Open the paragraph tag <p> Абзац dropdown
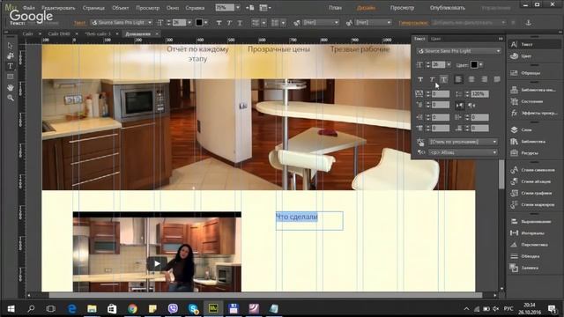The height and width of the screenshot is (317, 564). (463, 152)
